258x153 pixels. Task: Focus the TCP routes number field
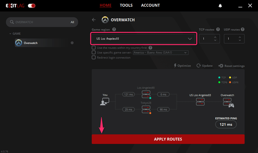pos(209,39)
